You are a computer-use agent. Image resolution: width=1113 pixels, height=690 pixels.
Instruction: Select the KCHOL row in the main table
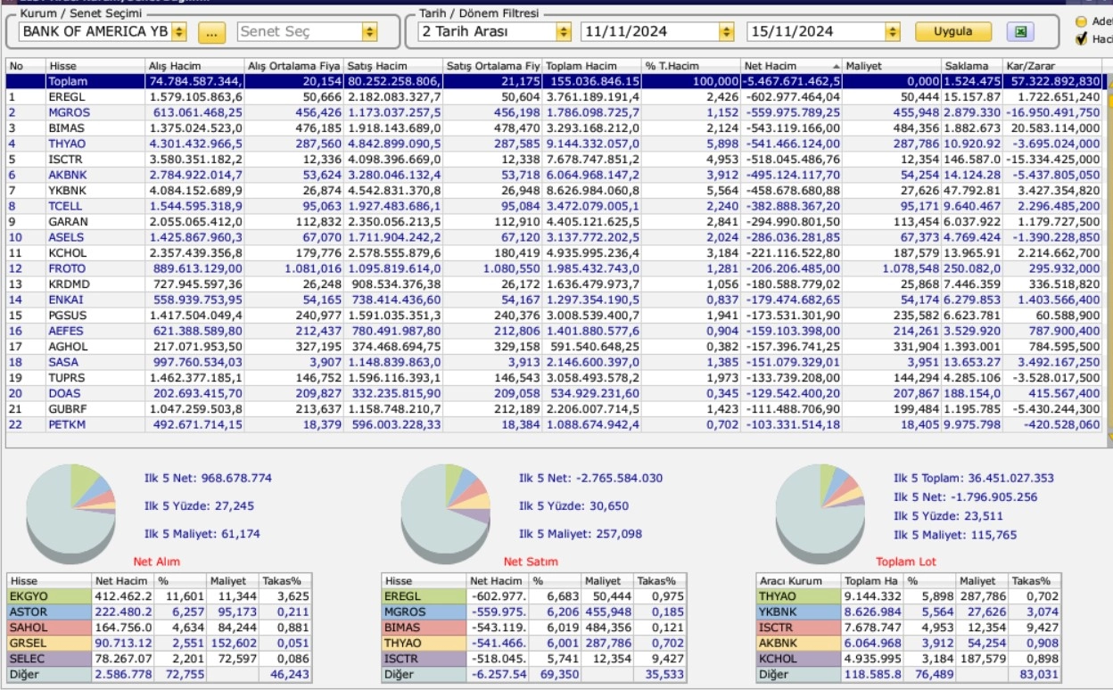(x=555, y=252)
